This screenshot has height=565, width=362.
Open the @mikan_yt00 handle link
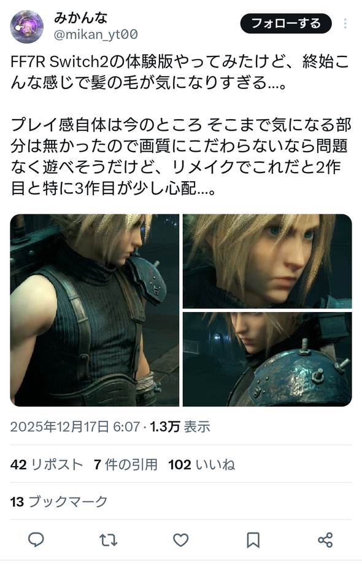[96, 34]
